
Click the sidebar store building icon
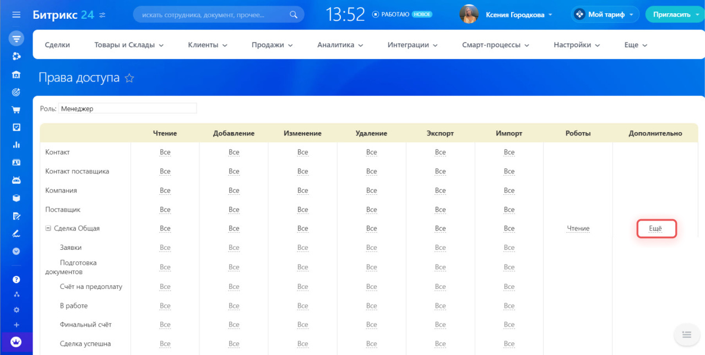(x=16, y=75)
